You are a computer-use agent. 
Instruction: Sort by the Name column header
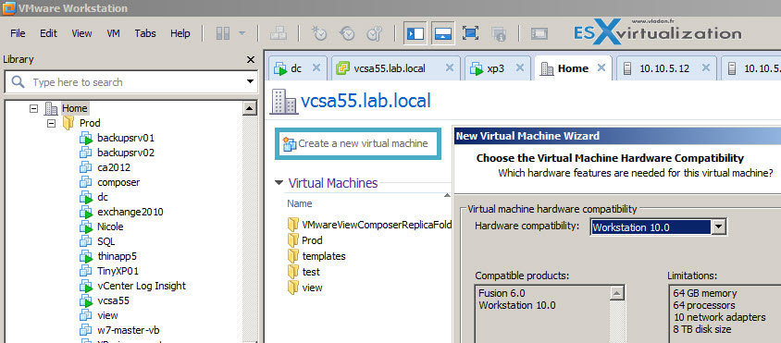coord(300,203)
